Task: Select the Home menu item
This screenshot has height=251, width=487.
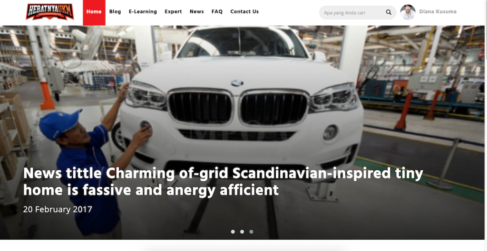Action: [94, 12]
